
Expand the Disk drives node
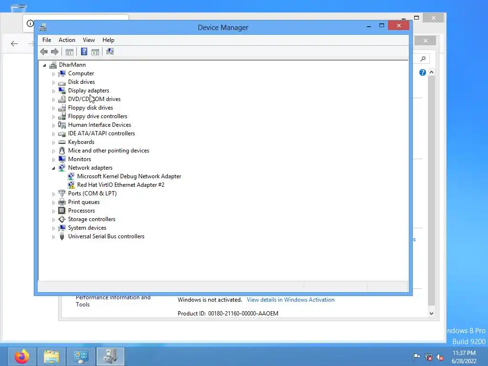(53, 82)
